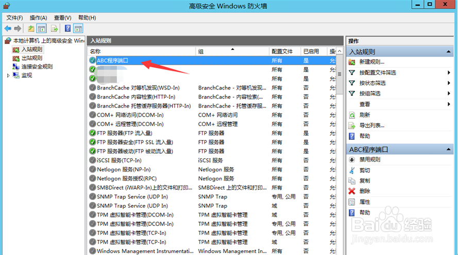Open the 按组筛选 submenu arrow
The width and height of the screenshot is (458, 255).
pyautogui.click(x=449, y=94)
